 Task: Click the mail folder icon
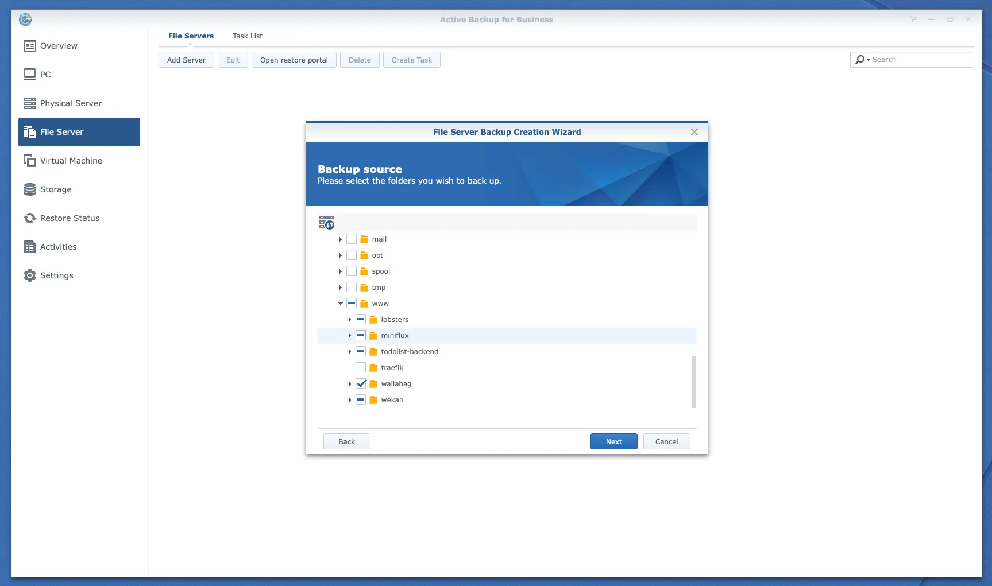point(364,239)
